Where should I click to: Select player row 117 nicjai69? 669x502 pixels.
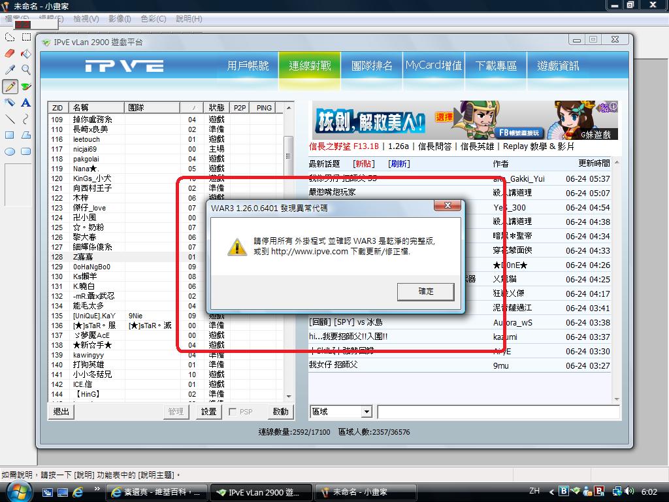[x=165, y=149]
